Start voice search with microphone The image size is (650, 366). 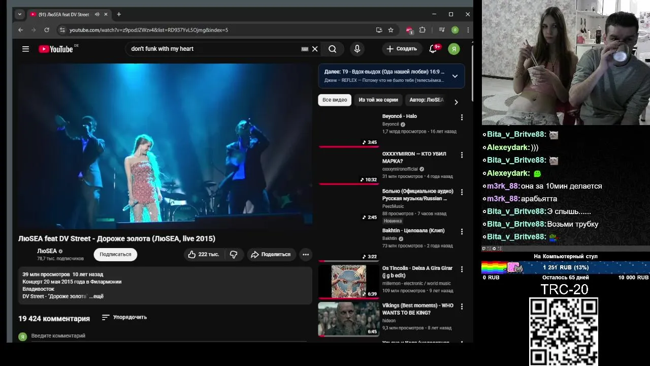357,49
